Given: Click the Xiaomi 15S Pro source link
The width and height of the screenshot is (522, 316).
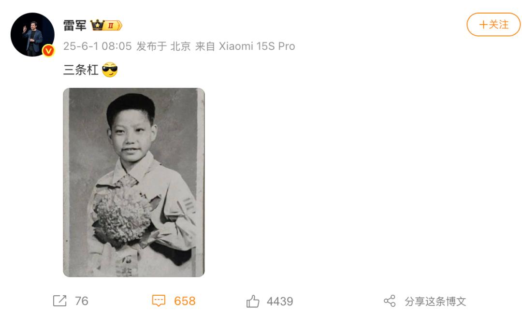Looking at the screenshot, I should (257, 46).
